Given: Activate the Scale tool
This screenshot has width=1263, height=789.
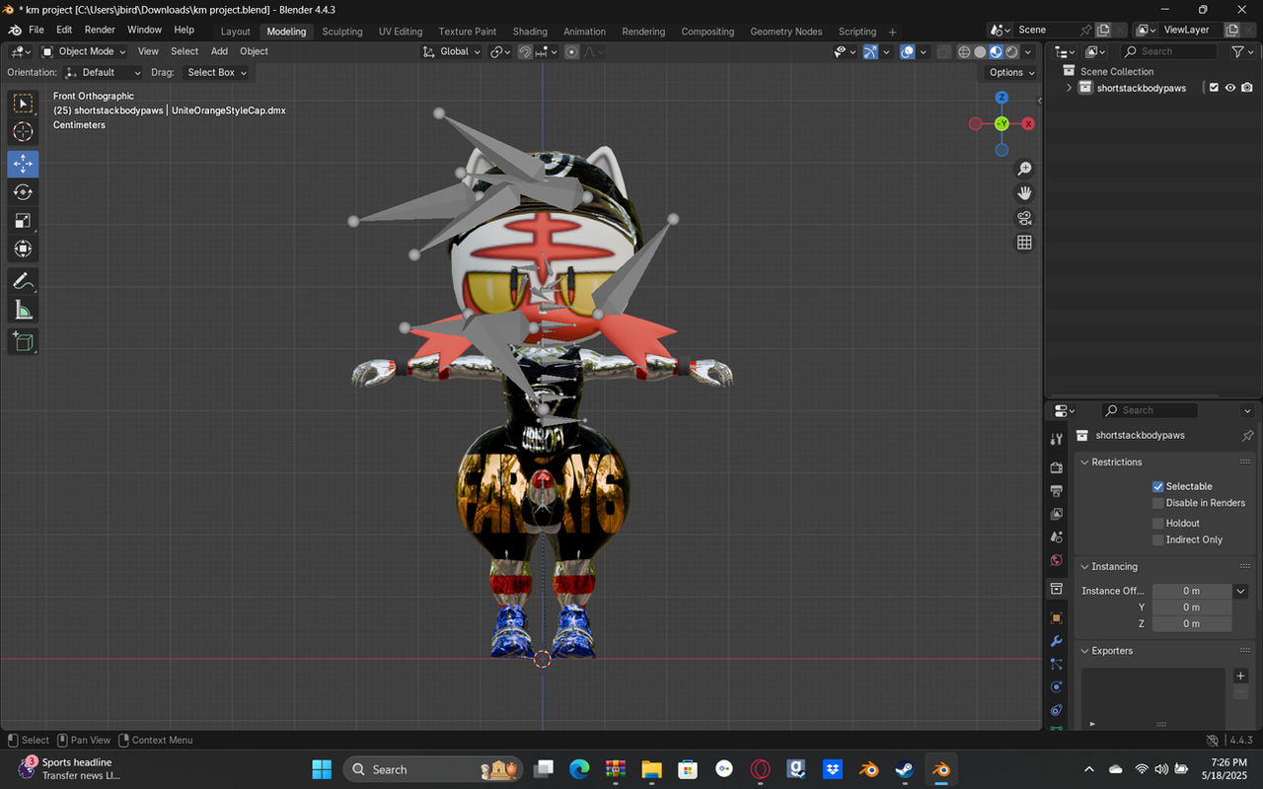Looking at the screenshot, I should click(23, 221).
